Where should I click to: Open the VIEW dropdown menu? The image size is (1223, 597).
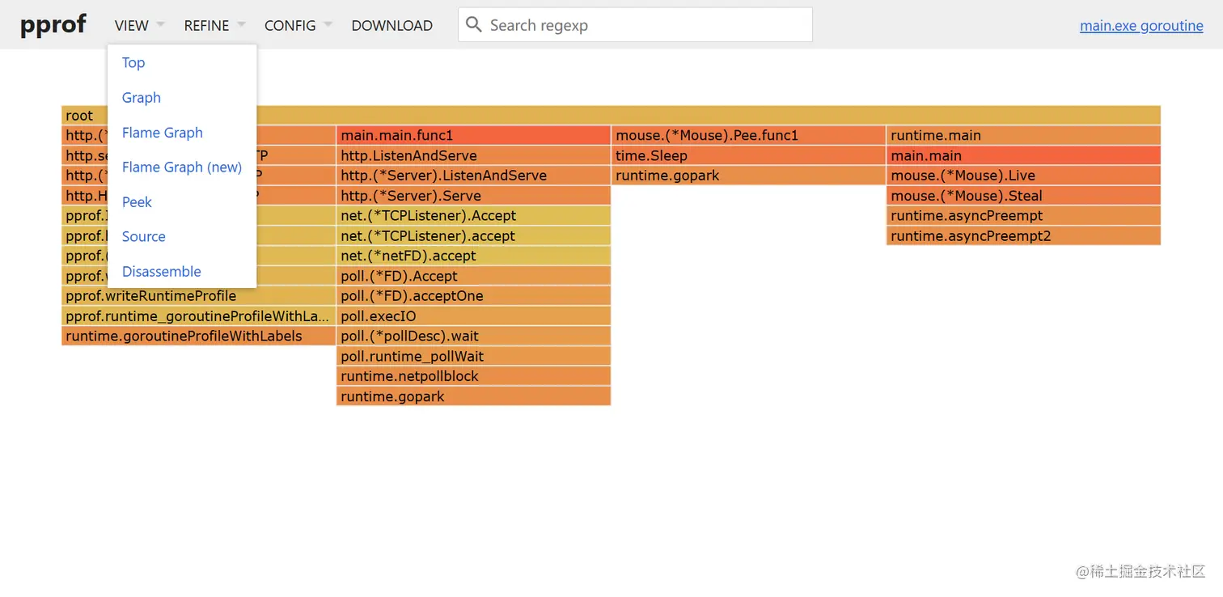(x=139, y=25)
